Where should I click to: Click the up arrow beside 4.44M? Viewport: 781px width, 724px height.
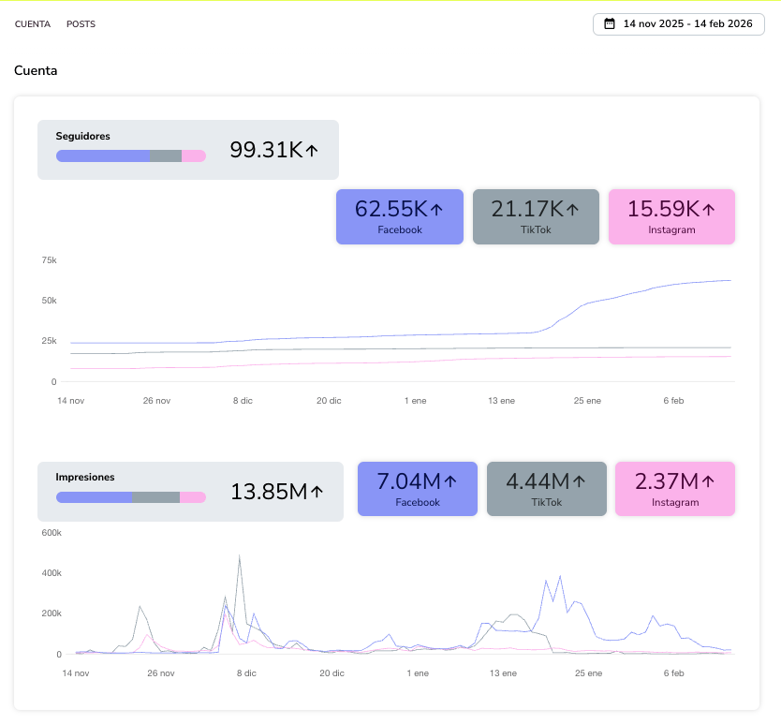[x=579, y=481]
